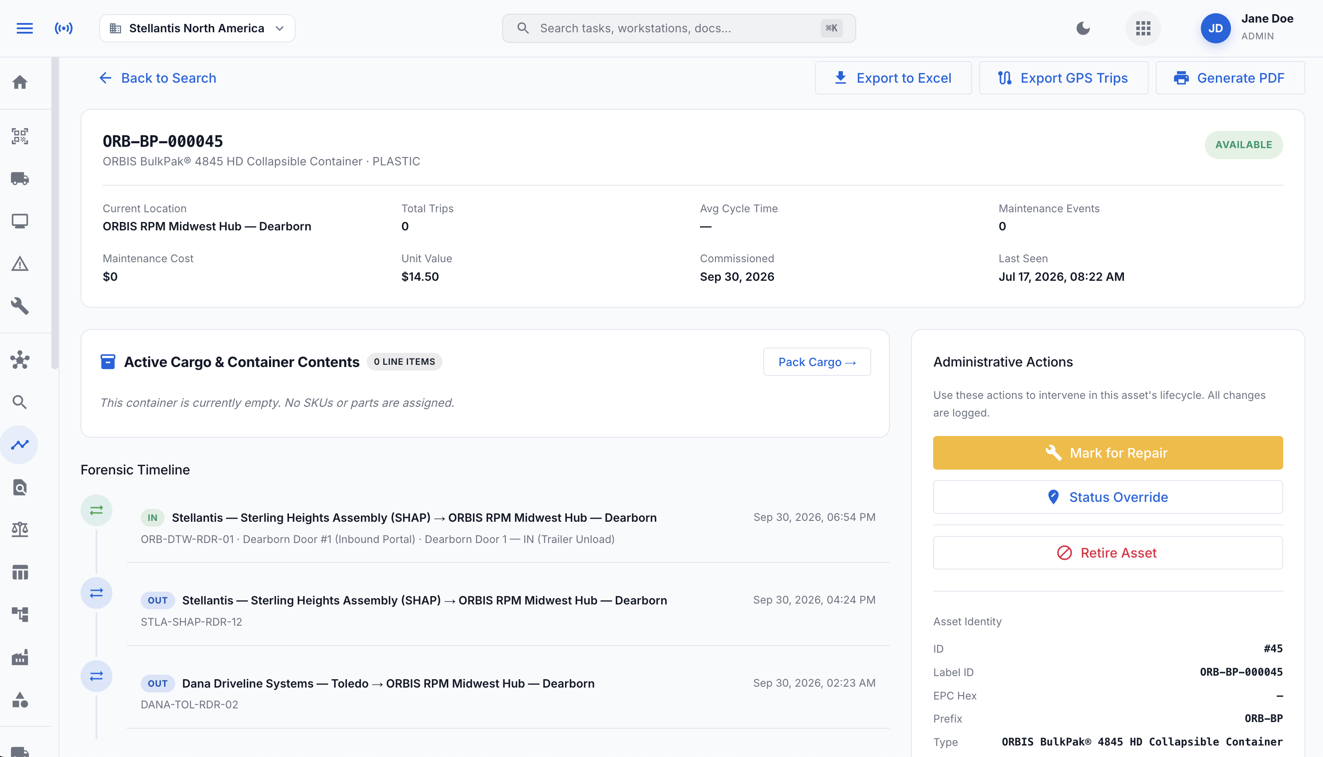Click the timestamp Sep 30, 2026, 06:54 PM
This screenshot has height=757, width=1323.
(x=814, y=517)
